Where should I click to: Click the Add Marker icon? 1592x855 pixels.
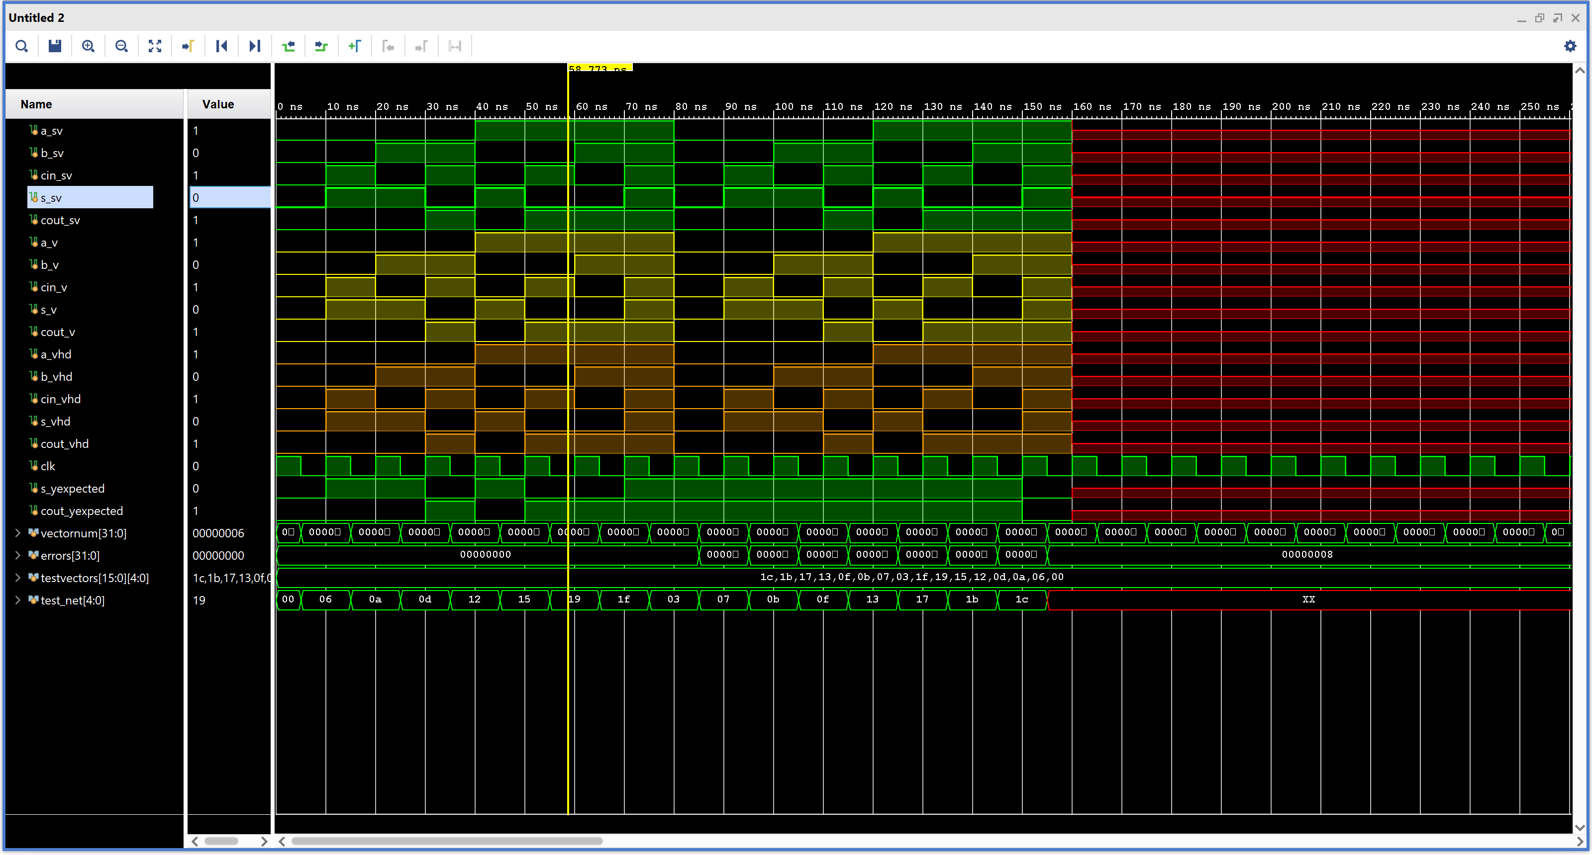tap(355, 46)
